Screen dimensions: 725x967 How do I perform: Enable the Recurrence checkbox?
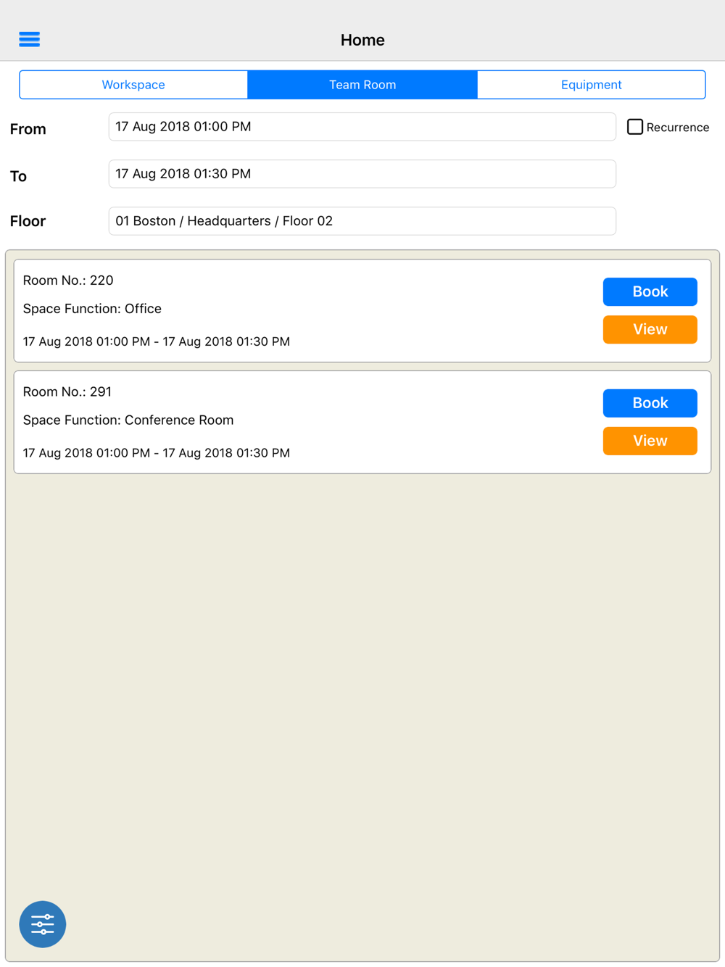[635, 127]
